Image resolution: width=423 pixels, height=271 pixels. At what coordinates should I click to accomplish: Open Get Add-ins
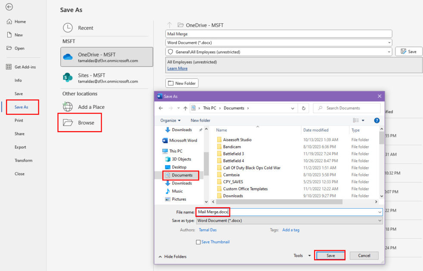click(x=21, y=67)
